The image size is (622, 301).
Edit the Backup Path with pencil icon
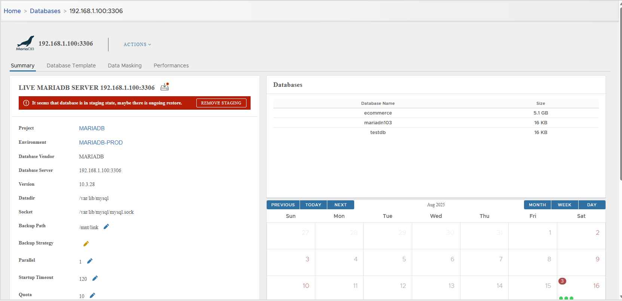tap(106, 226)
